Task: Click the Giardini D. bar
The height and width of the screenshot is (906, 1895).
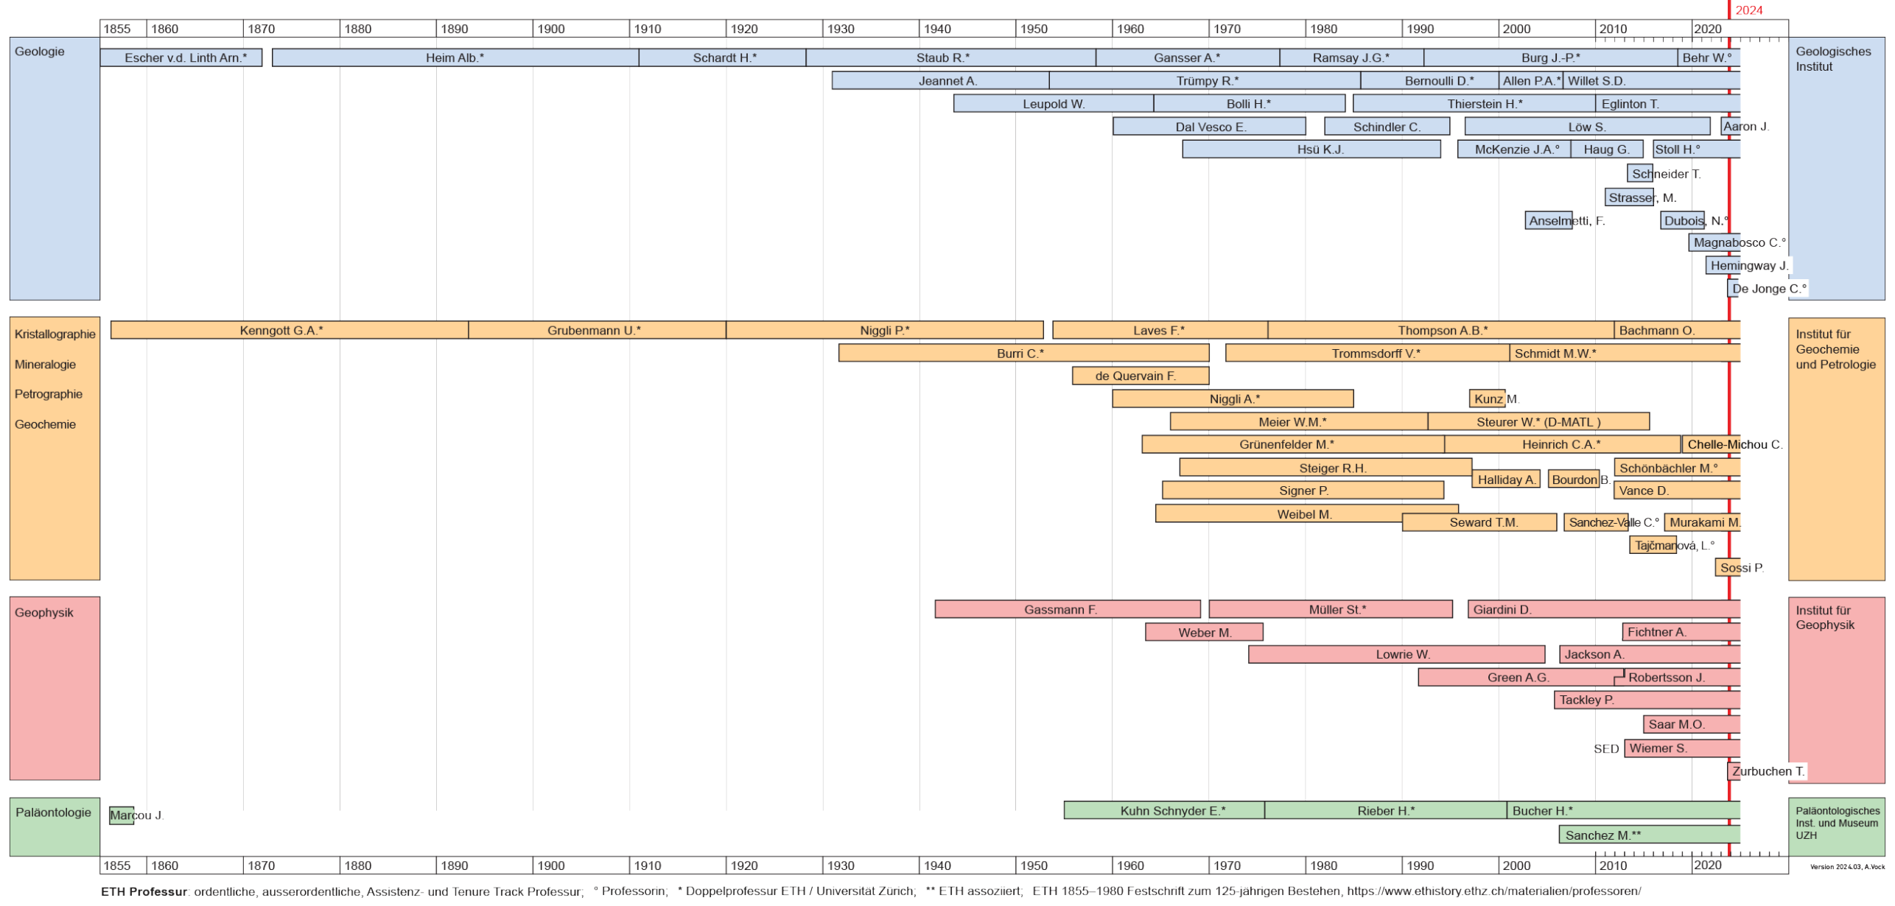Action: [1604, 609]
